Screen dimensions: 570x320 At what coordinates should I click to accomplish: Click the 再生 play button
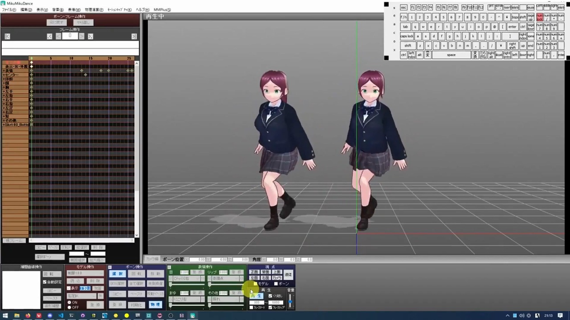click(256, 296)
